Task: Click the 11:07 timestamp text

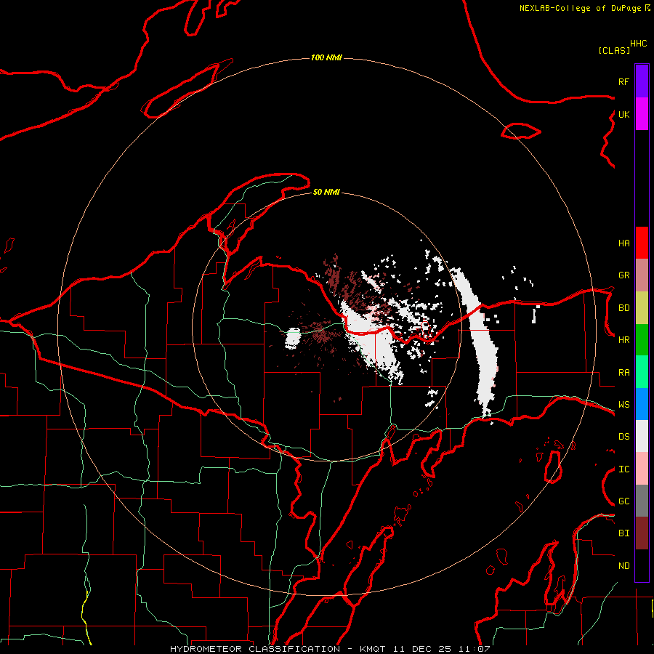Action: tap(473, 649)
